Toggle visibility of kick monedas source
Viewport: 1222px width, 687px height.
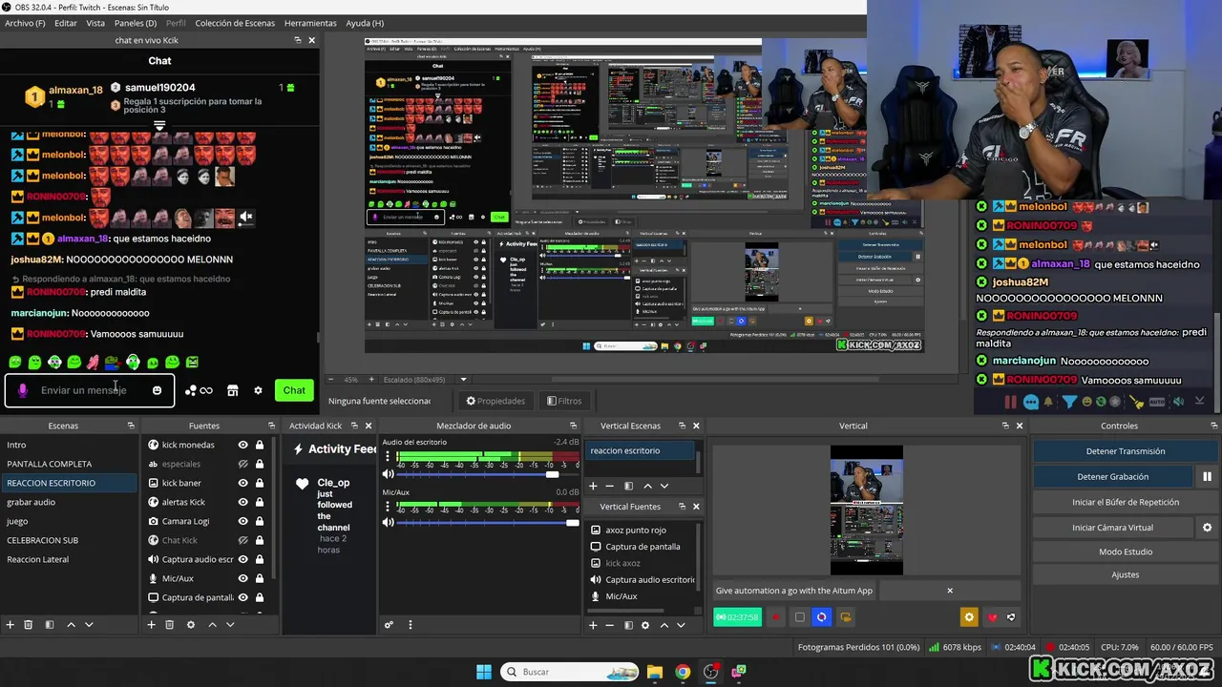242,445
